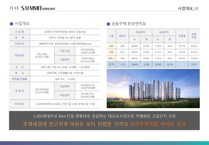Click the 사 업 명 row label

pyautogui.click(x=19, y=32)
